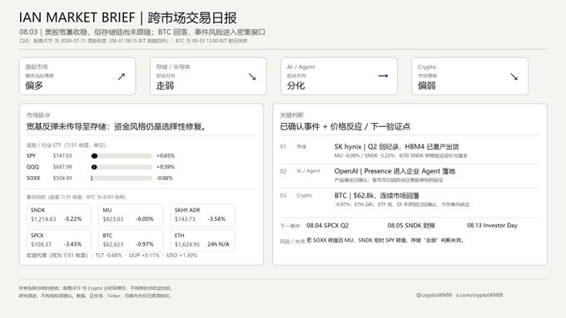Image resolution: width=566 pixels, height=318 pixels.
Task: Click the SPCX -3.43% change
Action: tap(72, 244)
